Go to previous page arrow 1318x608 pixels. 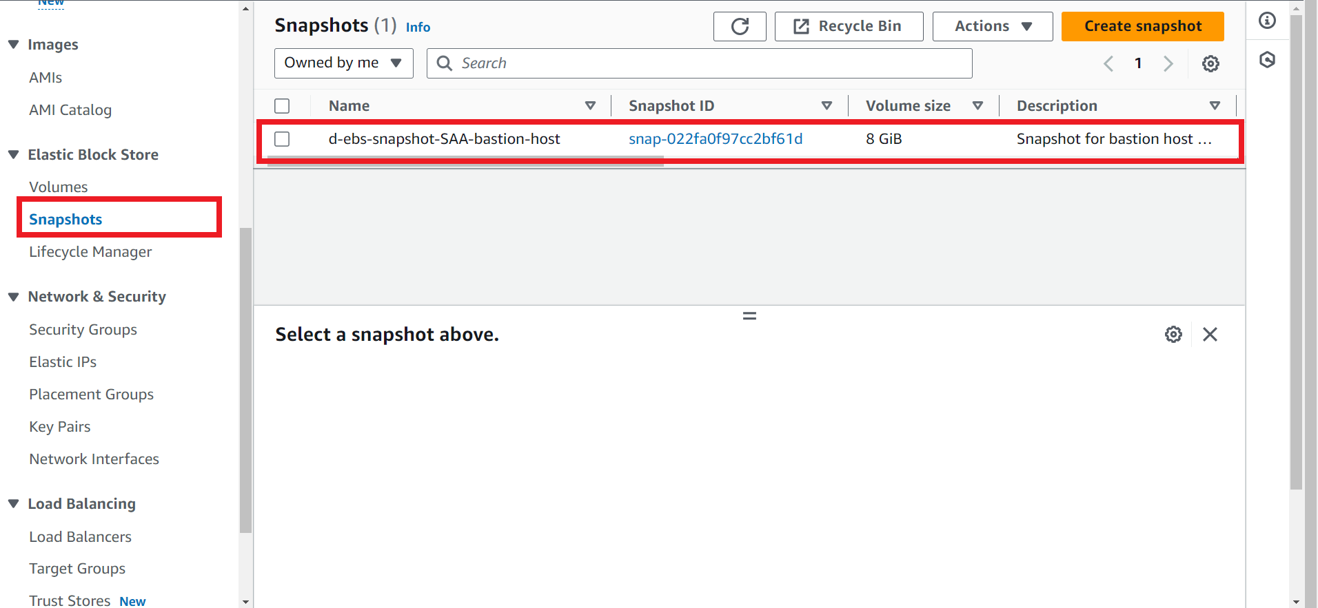click(x=1108, y=64)
